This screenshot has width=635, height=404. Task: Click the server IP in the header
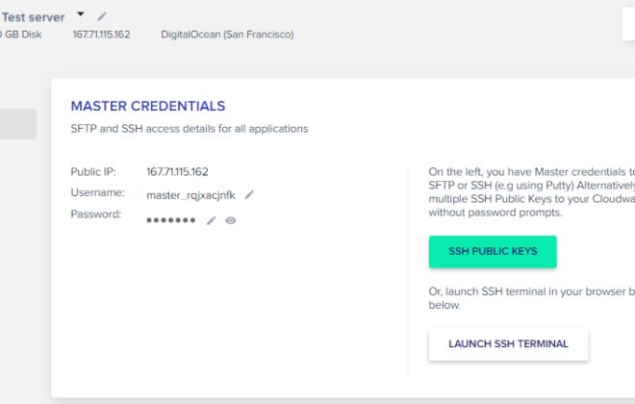click(x=101, y=35)
